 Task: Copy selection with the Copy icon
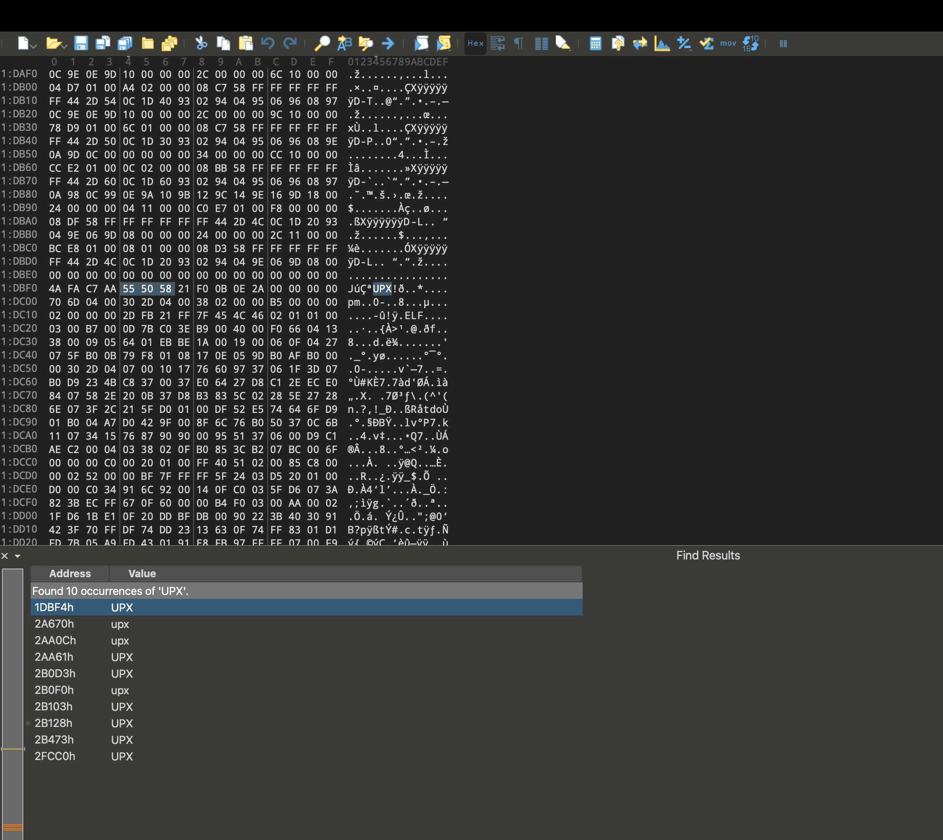pyautogui.click(x=224, y=43)
